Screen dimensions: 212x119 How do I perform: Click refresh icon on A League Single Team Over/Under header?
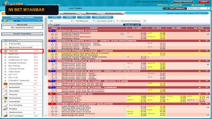click(207, 41)
